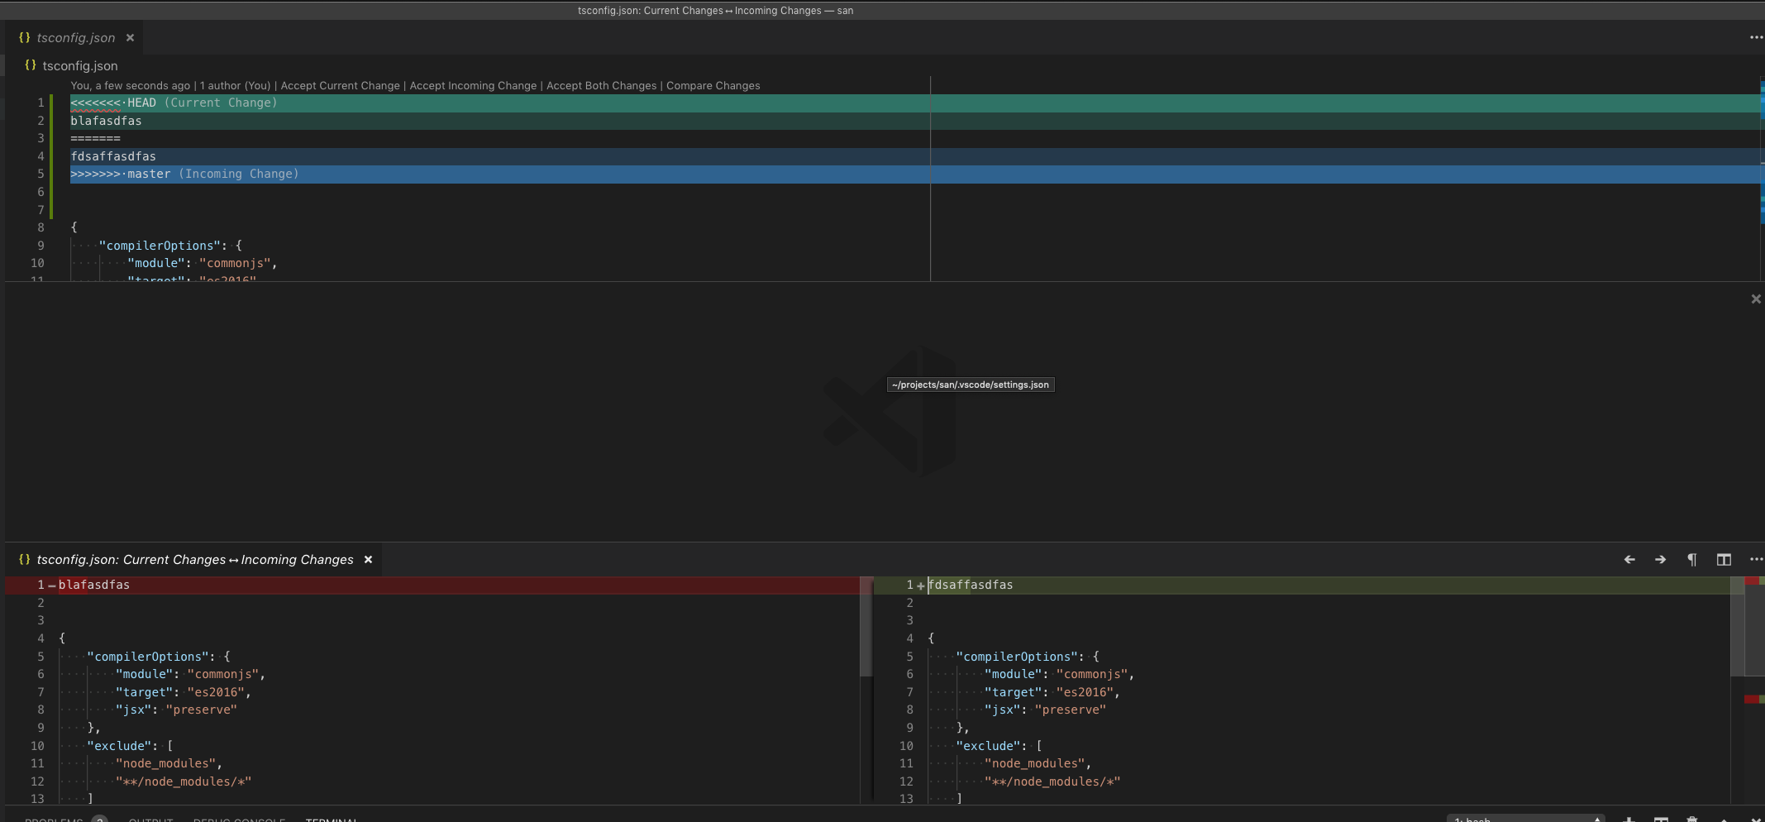
Task: Close the diff editor tab
Action: tap(368, 560)
